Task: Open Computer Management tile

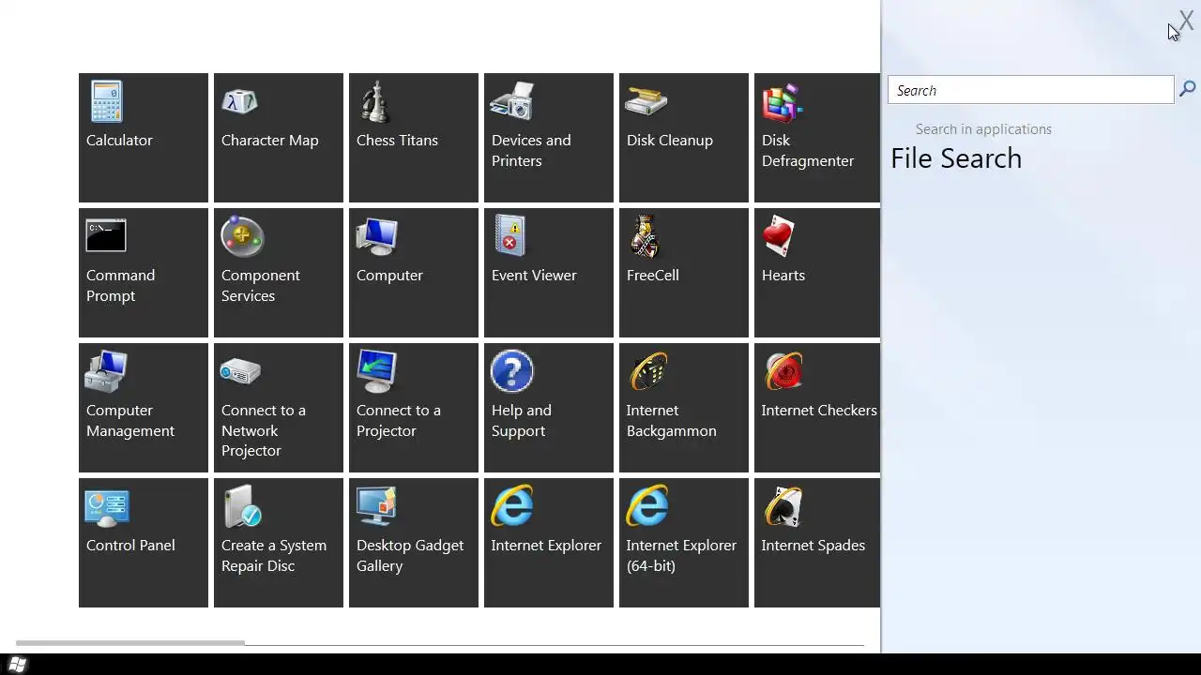Action: pos(144,408)
